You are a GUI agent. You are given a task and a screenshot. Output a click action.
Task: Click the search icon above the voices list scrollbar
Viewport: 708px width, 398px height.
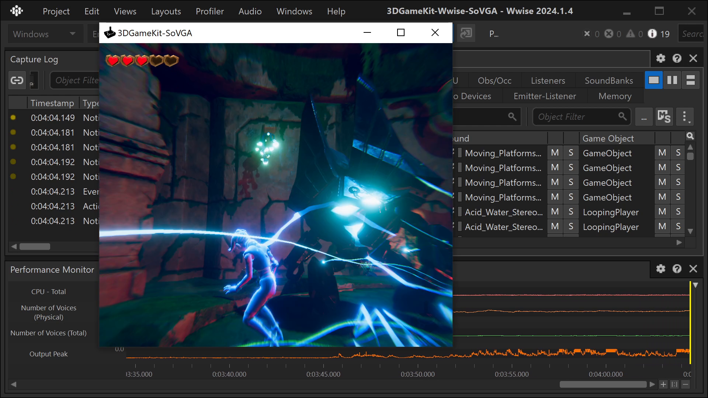[x=690, y=136]
